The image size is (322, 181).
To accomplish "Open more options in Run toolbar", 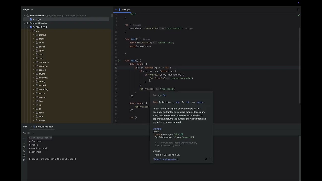I will (34, 133).
